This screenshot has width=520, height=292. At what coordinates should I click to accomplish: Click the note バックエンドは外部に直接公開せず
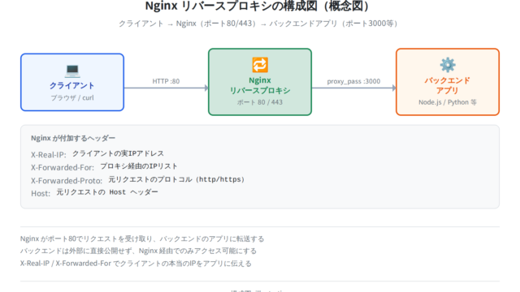pyautogui.click(x=138, y=251)
